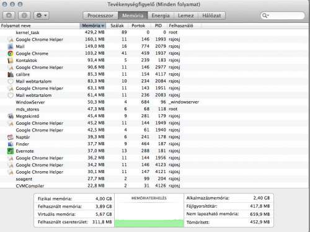Click the Kontaktok app icon
Image resolution: width=310 pixels, height=232 pixels.
11,60
